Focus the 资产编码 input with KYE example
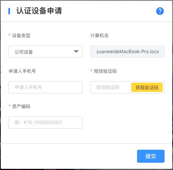Image resolution: width=173 pixels, height=170 pixels. point(46,123)
